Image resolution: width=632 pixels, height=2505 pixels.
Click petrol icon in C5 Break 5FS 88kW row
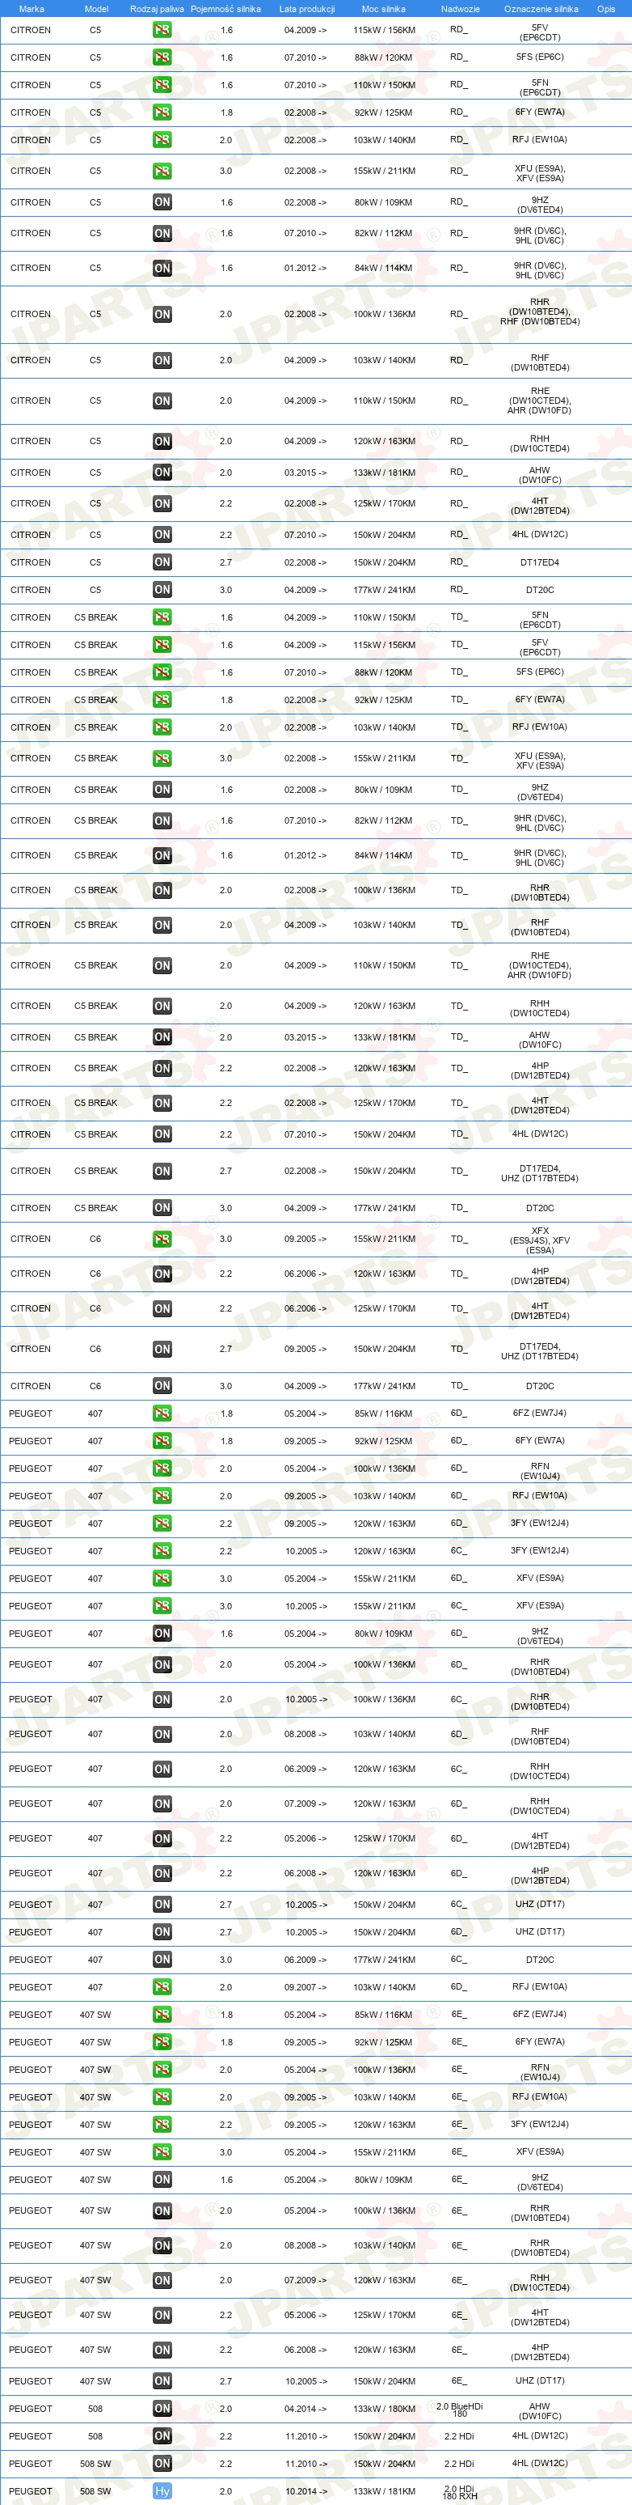coord(162,672)
